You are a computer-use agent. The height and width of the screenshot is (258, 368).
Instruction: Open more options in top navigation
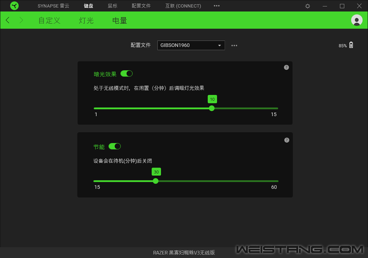pos(217,6)
